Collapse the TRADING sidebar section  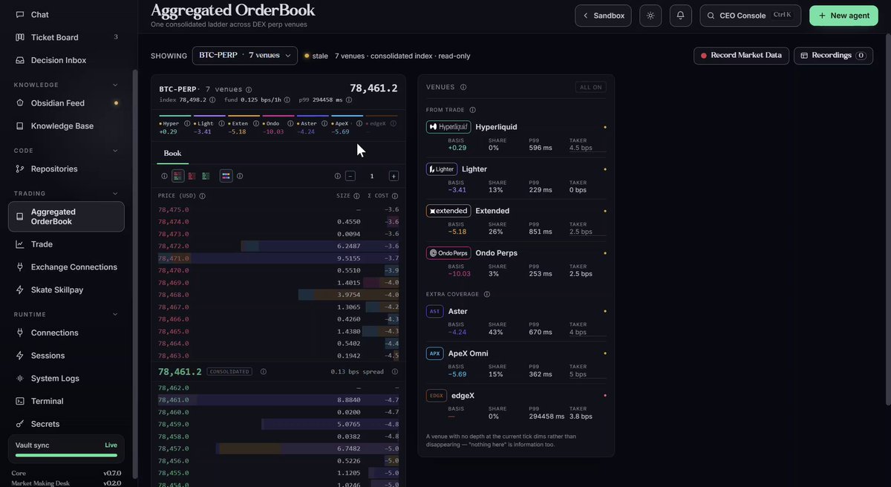115,194
